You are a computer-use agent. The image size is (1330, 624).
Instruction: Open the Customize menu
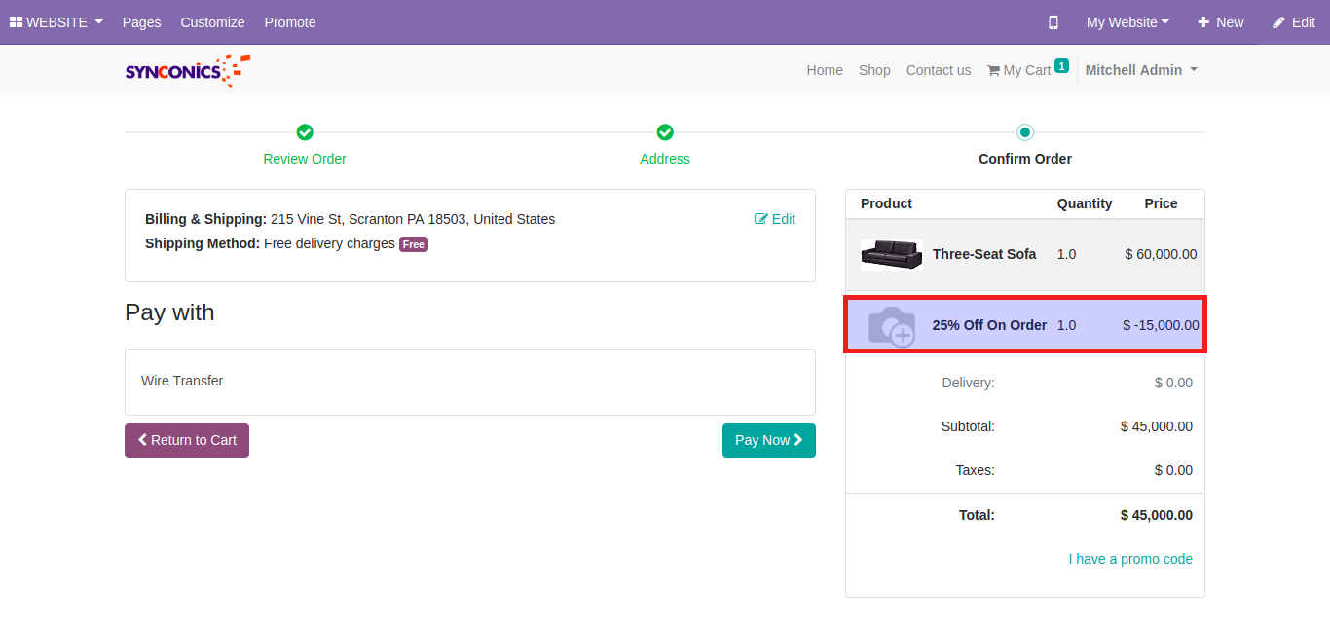tap(212, 22)
